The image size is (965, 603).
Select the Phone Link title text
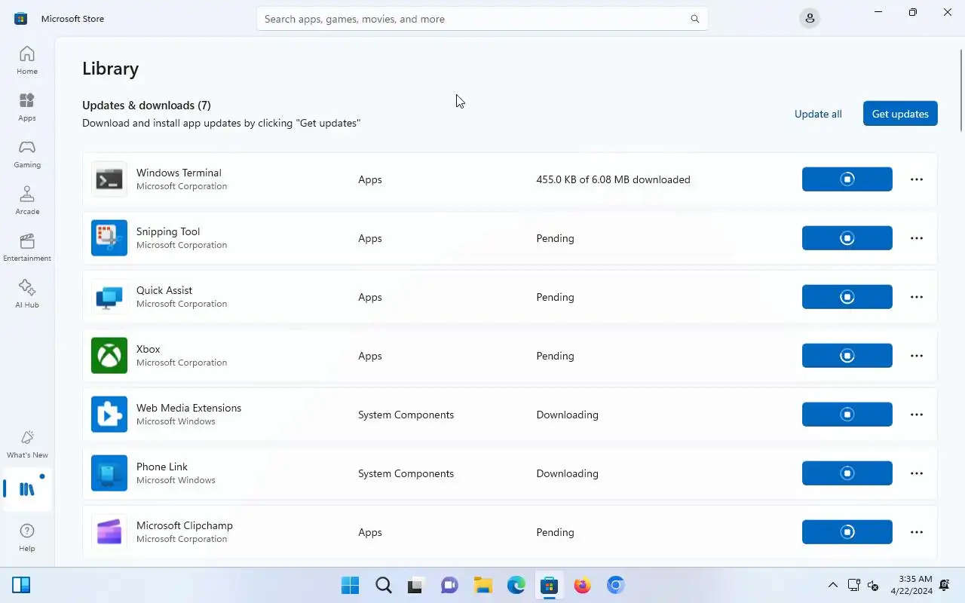click(x=162, y=467)
